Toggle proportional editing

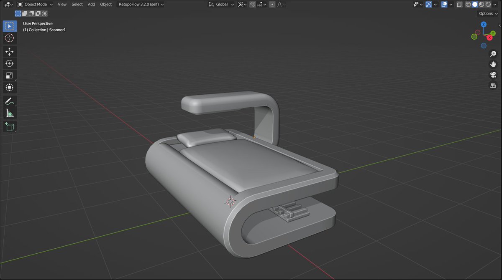[x=272, y=4]
